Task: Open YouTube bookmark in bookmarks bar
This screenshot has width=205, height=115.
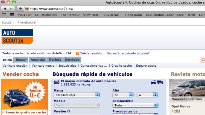Action: pos(37,15)
